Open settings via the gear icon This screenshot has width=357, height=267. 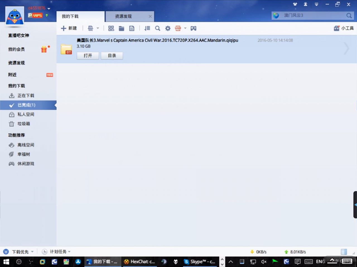coord(168,28)
